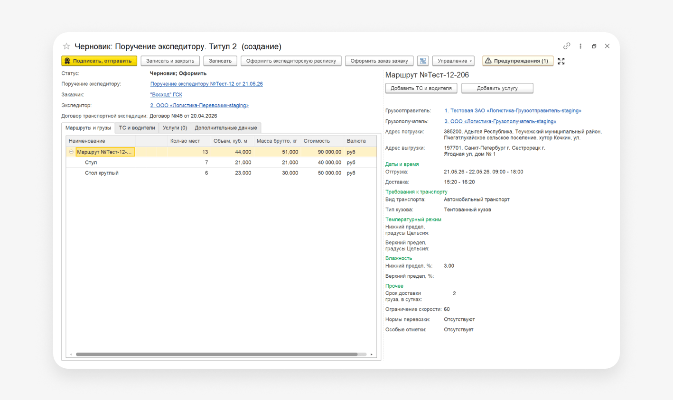Click the 51,000 gross weight cell

click(278, 152)
